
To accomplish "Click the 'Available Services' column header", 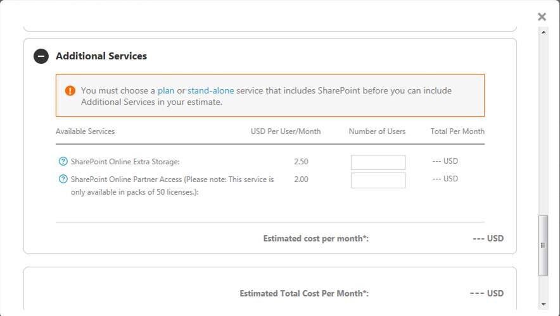I will point(86,131).
